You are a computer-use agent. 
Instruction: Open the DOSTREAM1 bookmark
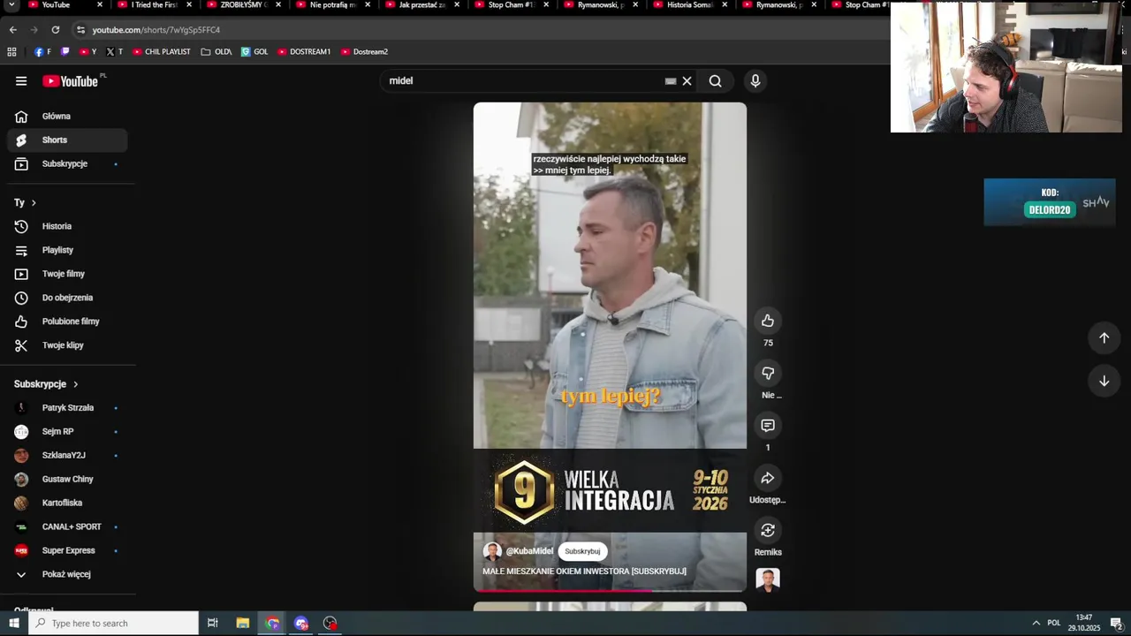(x=304, y=52)
